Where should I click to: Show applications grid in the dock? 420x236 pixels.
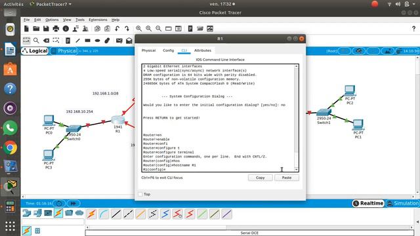10,226
